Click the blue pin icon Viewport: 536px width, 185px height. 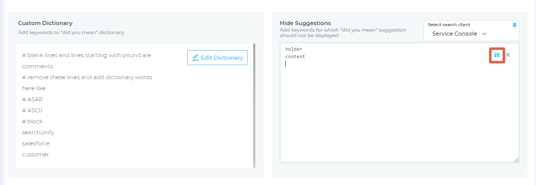pyautogui.click(x=514, y=26)
